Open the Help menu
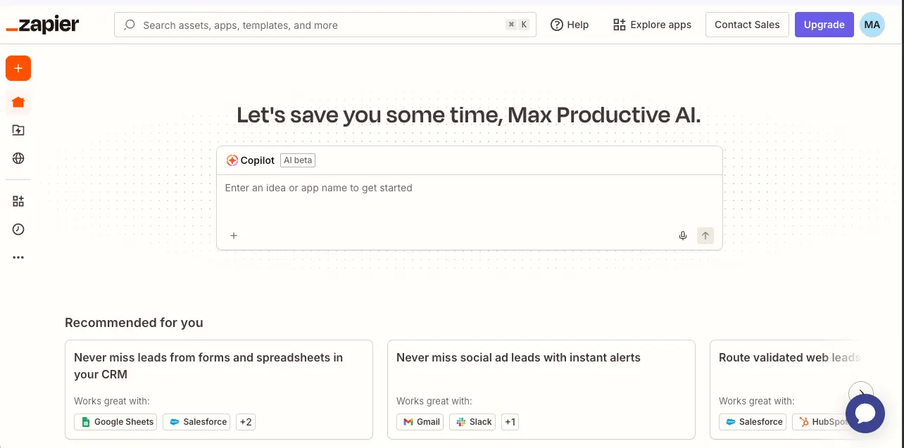 (570, 25)
